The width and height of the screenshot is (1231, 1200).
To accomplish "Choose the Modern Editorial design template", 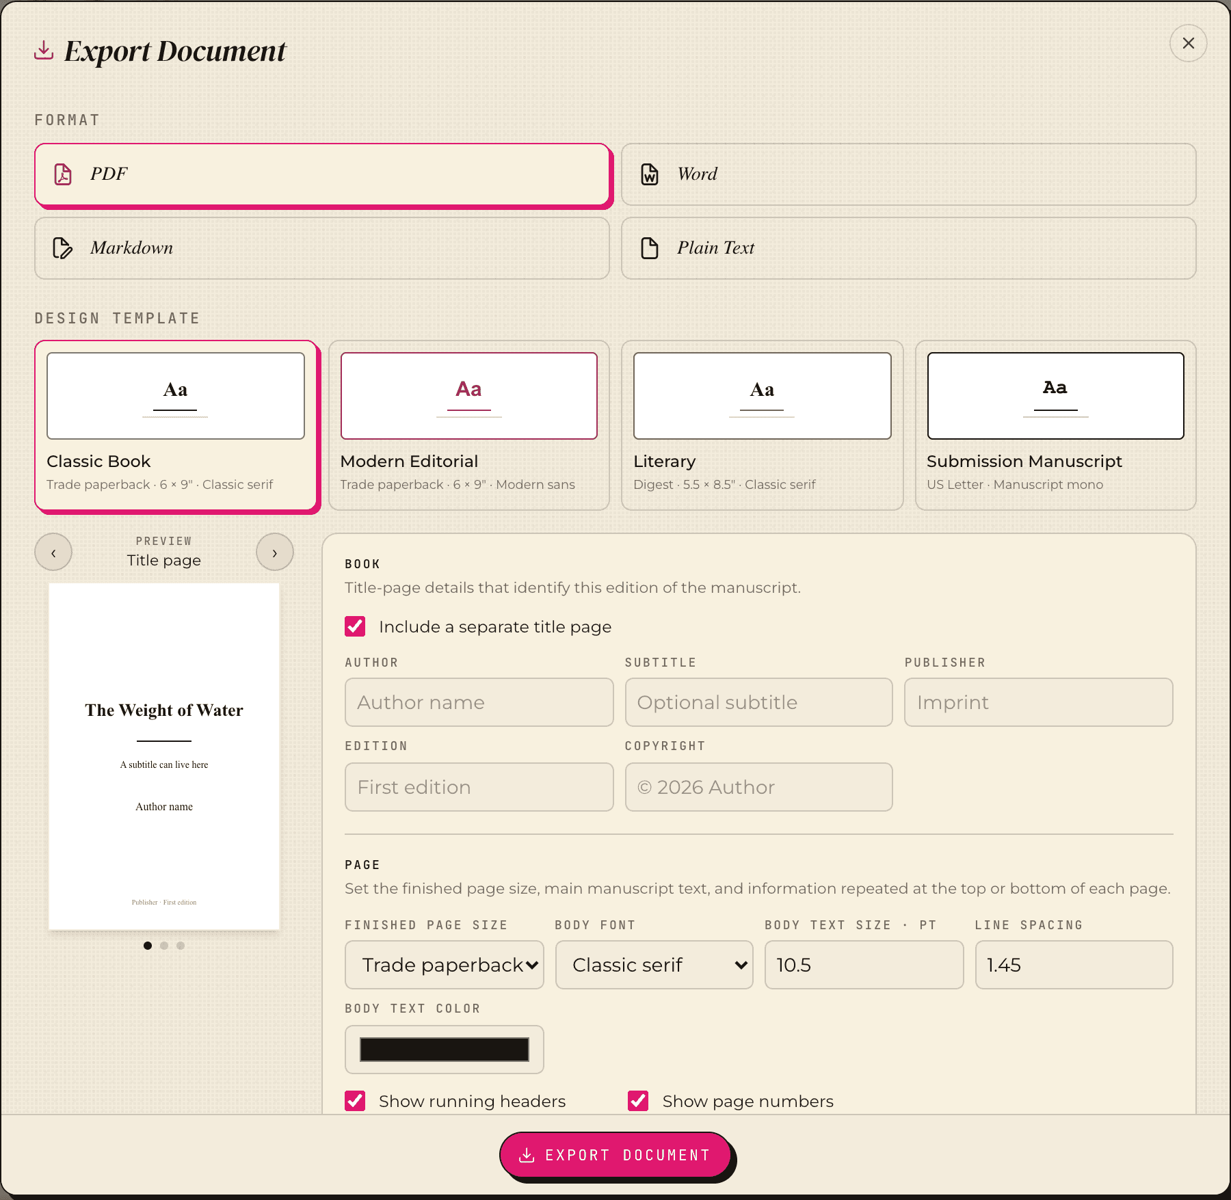I will tap(469, 426).
